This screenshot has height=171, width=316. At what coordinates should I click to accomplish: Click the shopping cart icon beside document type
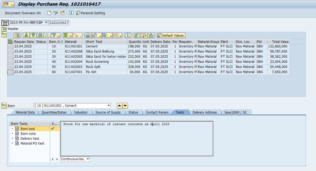(5, 22)
